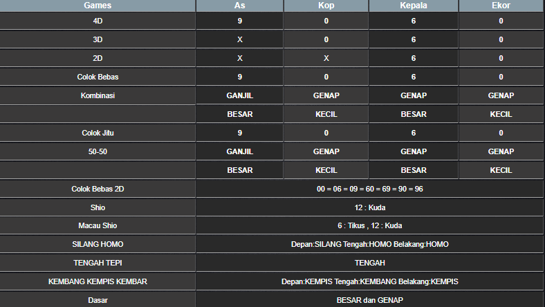Screen dimensions: 545x307
Task: Click As BESAR below the Kombinasi row
Action: pos(239,114)
